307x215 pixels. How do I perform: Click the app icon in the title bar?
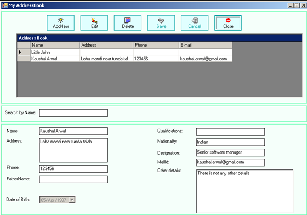coord(5,5)
